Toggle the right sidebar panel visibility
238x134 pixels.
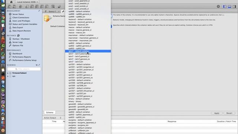point(234,7)
